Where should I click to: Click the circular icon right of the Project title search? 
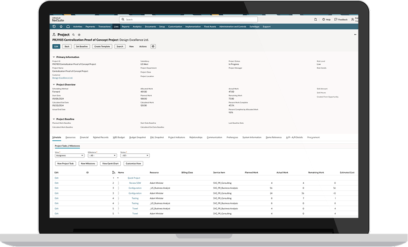79,35
